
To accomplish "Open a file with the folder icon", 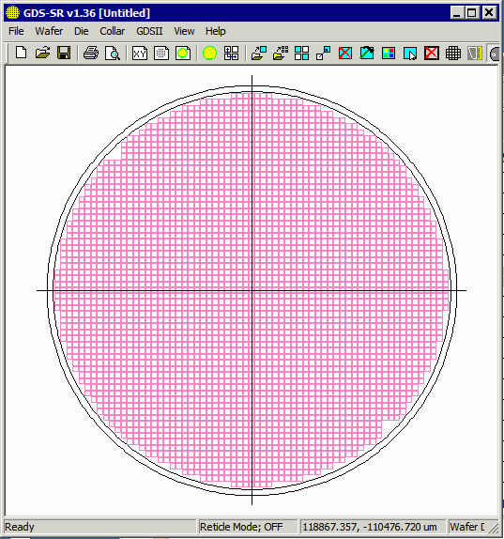I will pos(42,53).
